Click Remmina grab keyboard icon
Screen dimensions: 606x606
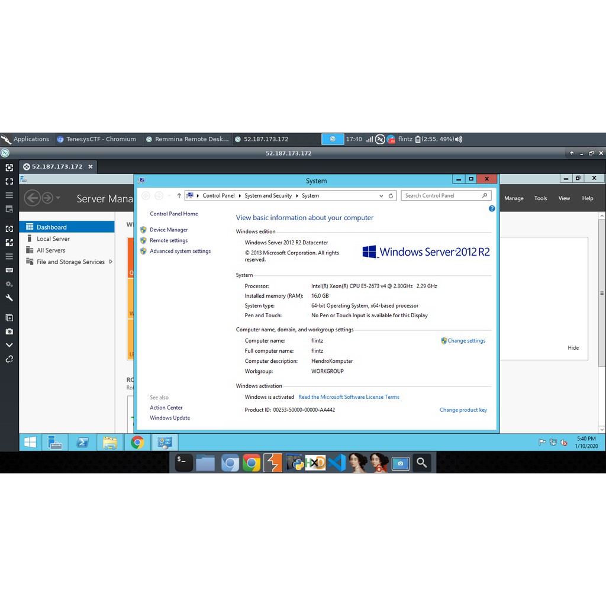point(9,270)
